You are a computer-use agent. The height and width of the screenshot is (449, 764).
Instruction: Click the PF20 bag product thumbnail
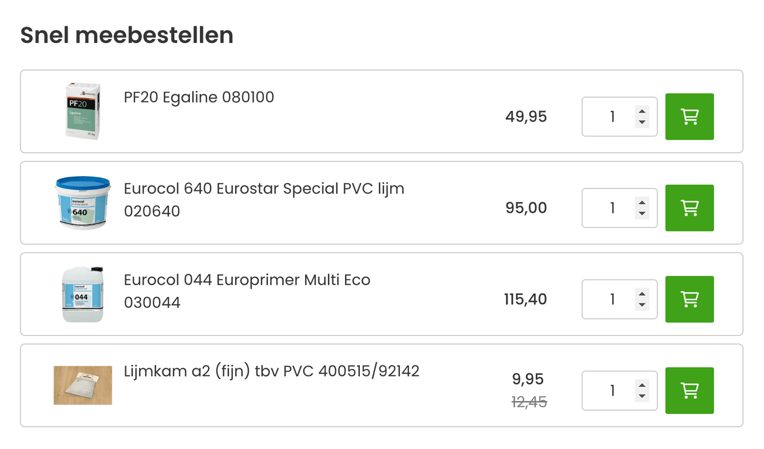[x=82, y=111]
